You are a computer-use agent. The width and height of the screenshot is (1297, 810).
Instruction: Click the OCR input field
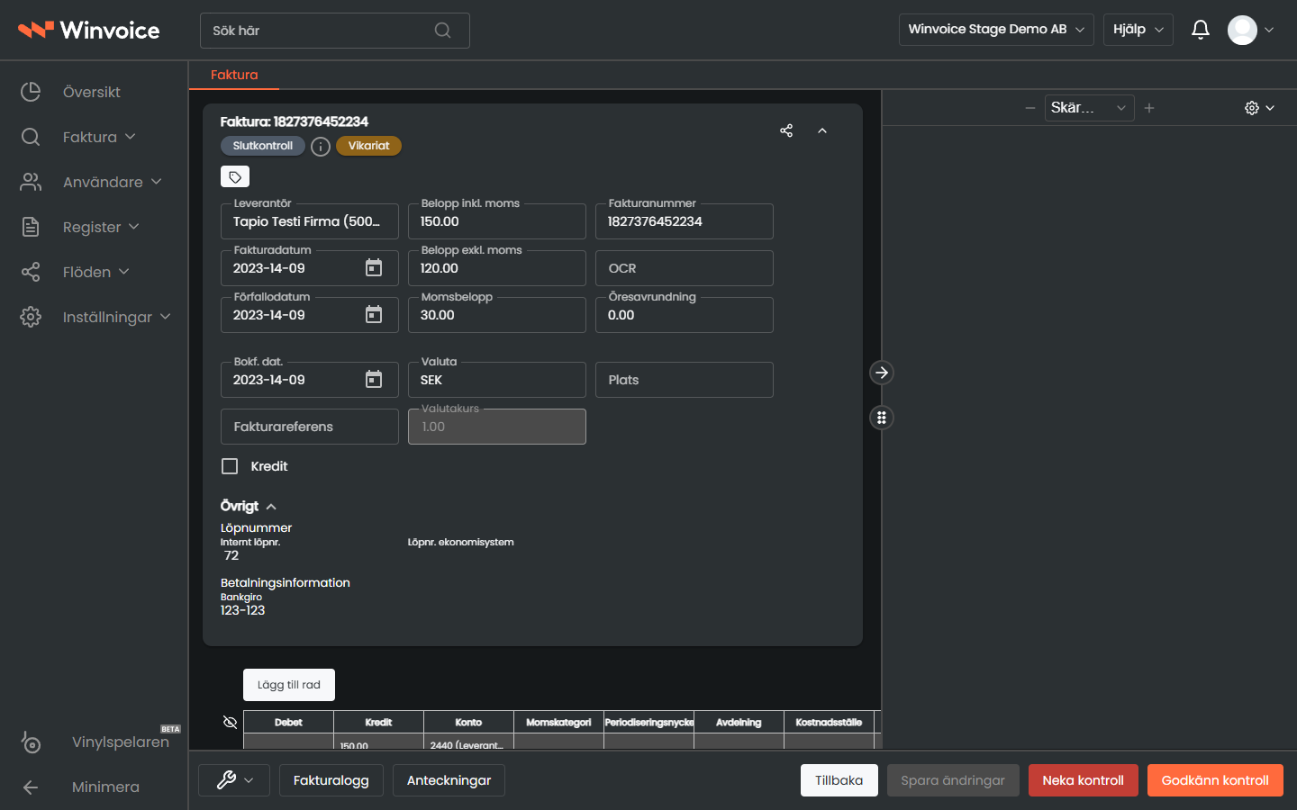click(x=685, y=268)
